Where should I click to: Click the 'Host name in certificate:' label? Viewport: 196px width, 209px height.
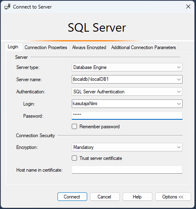pos(40,170)
